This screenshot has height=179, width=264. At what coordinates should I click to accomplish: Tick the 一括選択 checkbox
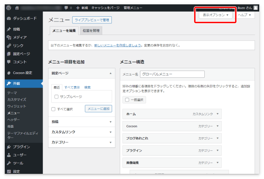(x=127, y=100)
